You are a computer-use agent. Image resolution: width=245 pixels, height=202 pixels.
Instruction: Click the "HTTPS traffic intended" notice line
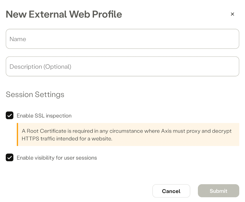tap(67, 139)
